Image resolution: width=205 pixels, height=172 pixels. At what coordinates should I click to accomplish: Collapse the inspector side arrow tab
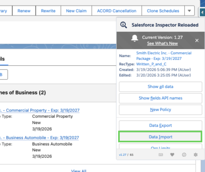pos(202,12)
